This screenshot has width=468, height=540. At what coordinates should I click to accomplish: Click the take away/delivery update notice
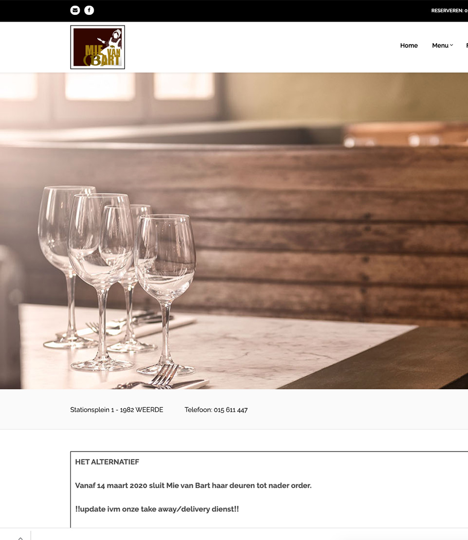tap(157, 509)
